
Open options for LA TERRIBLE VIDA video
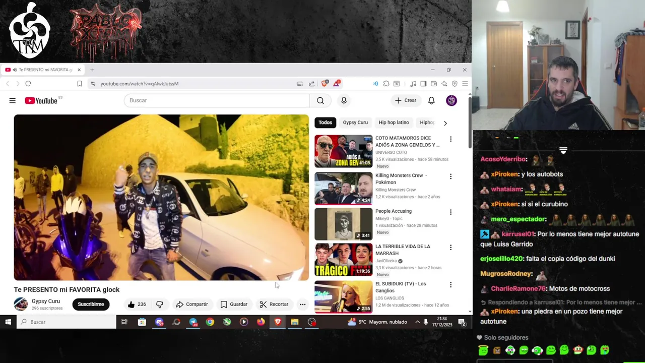450,248
